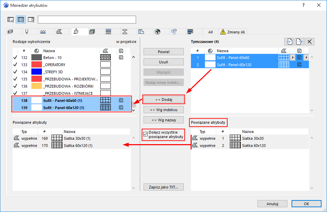Click scroll-down arrow of project surfaces list
Screen dimensions: 327x212
[133, 110]
